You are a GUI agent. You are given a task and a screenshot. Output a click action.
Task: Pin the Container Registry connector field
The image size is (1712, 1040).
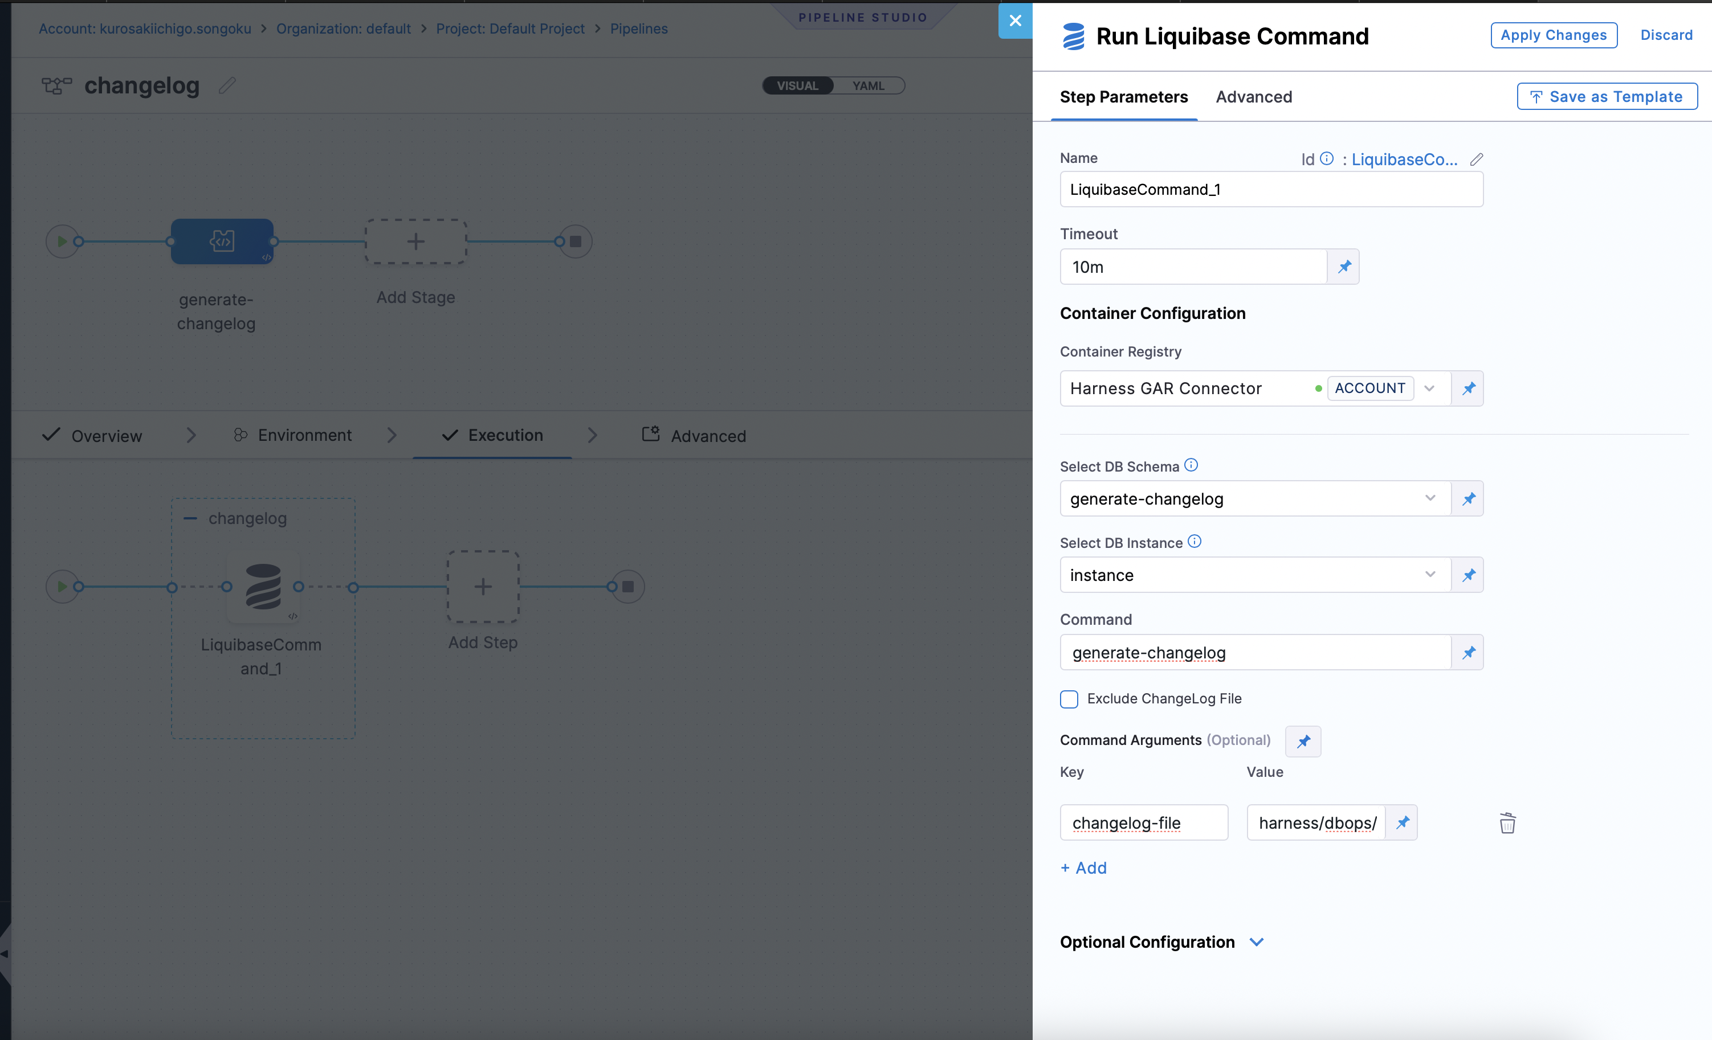1469,388
